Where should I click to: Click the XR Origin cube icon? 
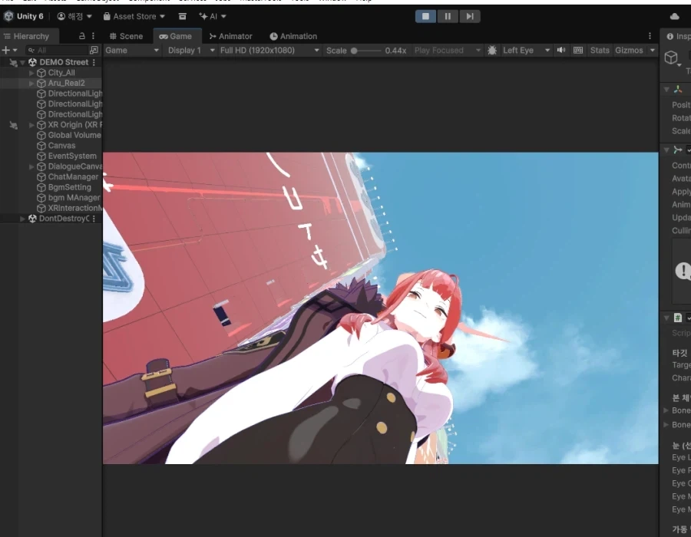[x=41, y=125]
